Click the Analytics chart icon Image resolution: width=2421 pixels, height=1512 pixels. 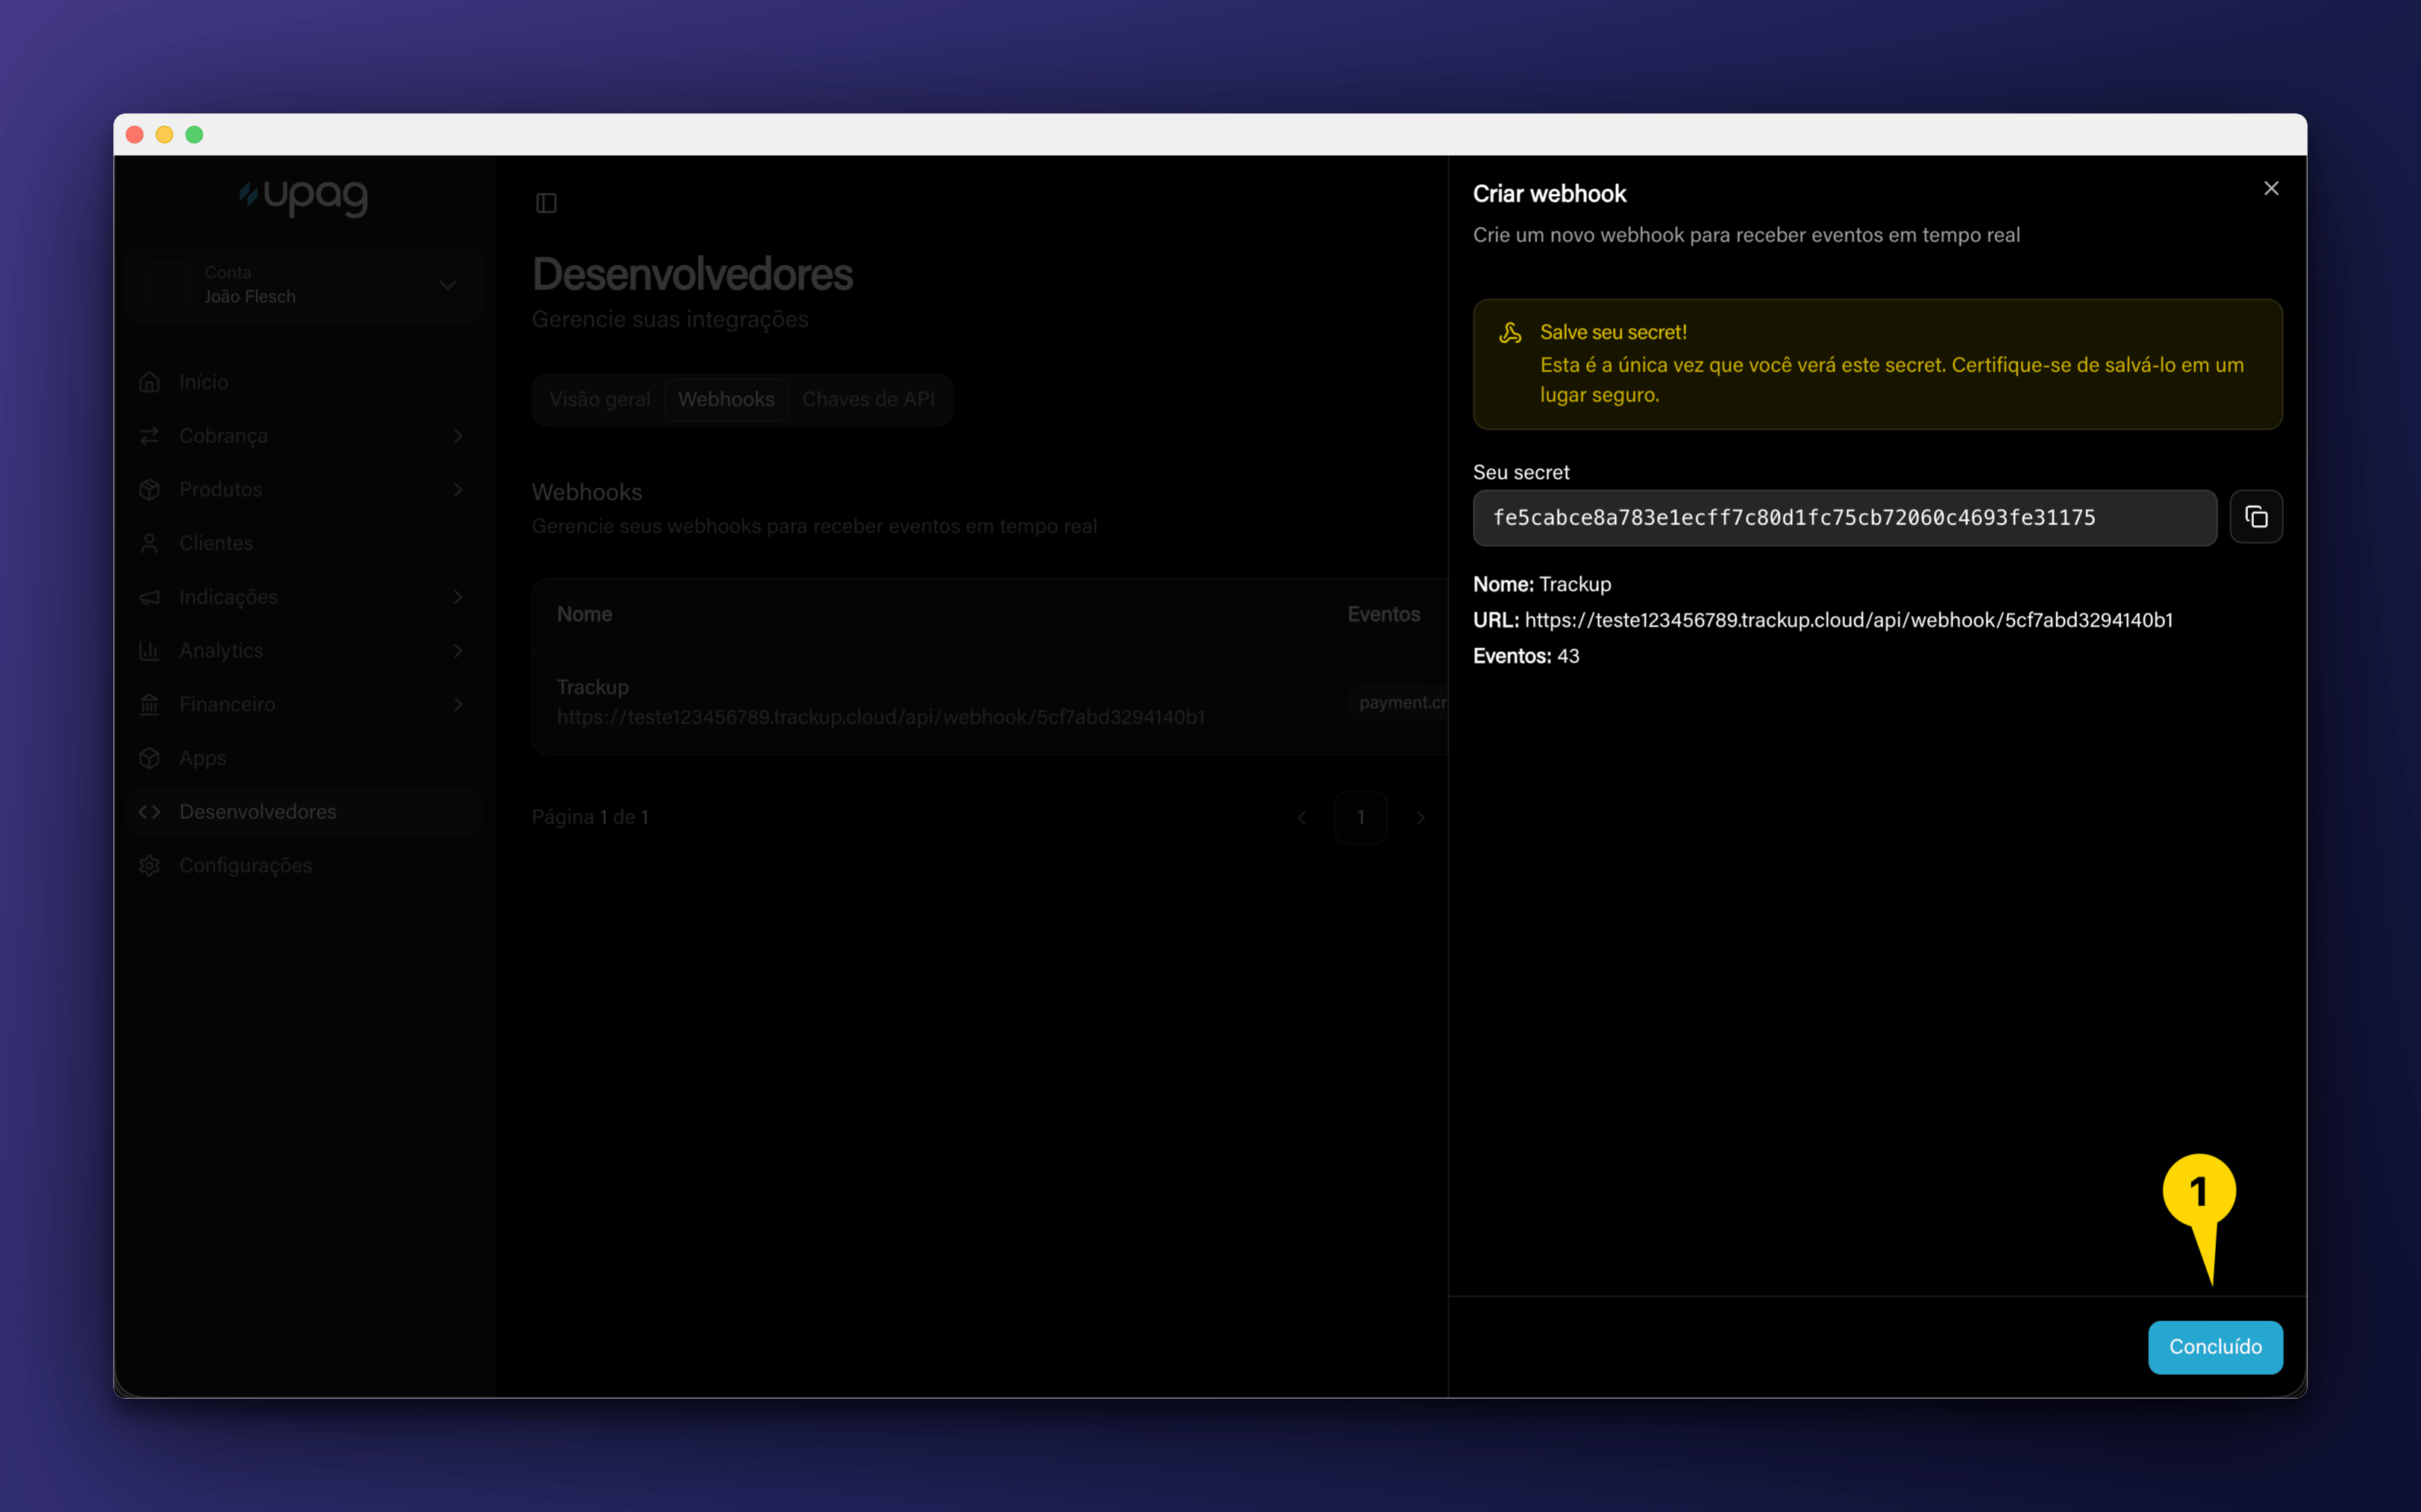pyautogui.click(x=150, y=650)
